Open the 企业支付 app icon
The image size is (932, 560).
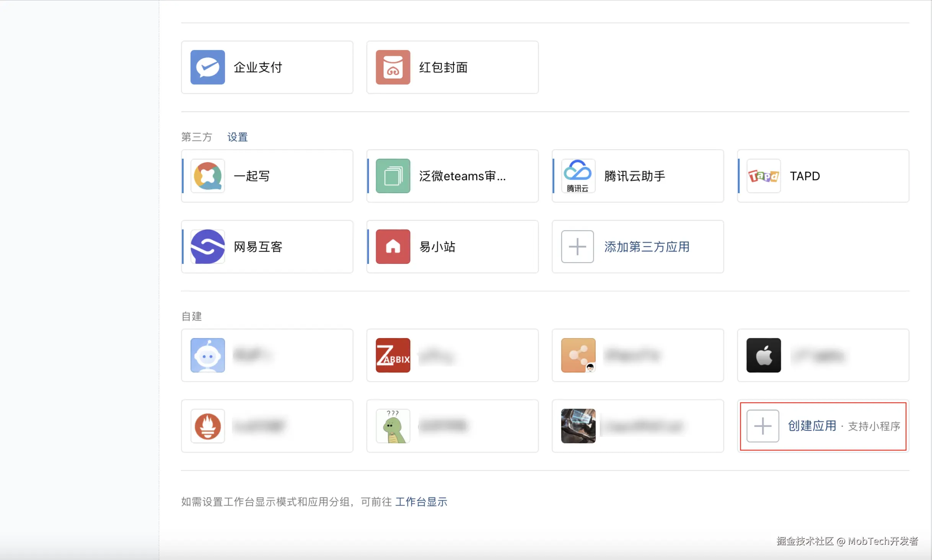207,67
